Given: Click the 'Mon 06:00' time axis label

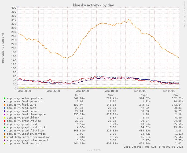Looking at the screenshot, I should pos(53,91).
